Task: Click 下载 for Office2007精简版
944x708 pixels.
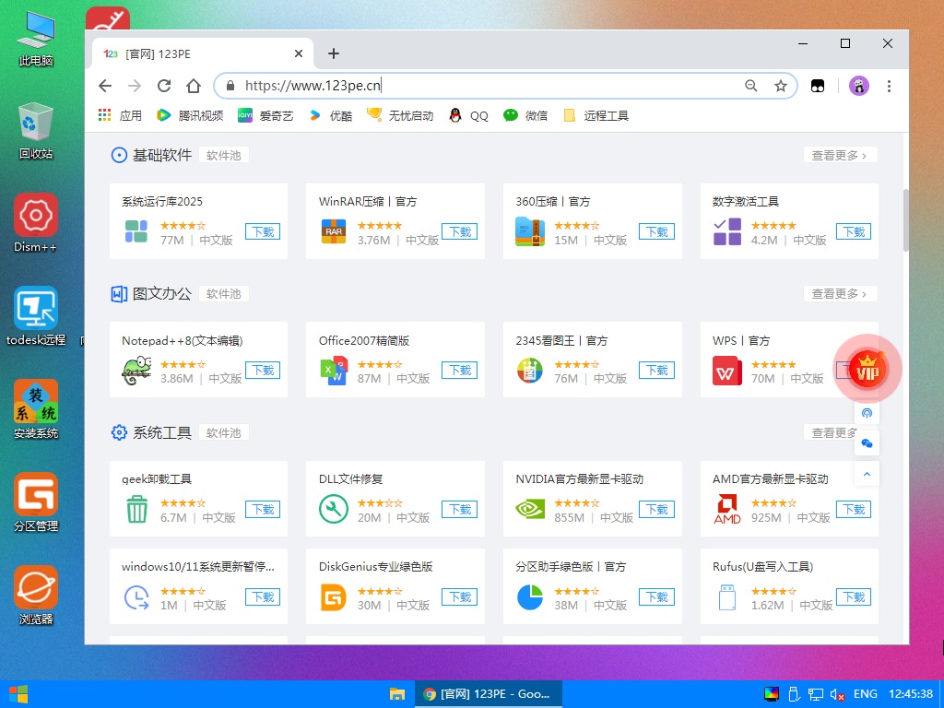Action: pyautogui.click(x=459, y=371)
